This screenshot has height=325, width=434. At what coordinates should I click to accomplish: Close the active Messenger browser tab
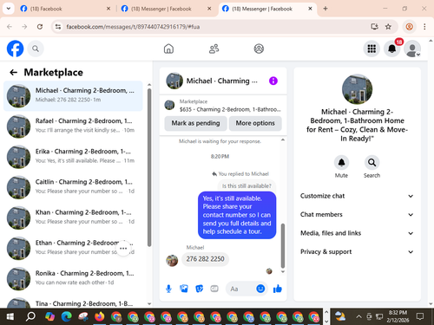(x=310, y=9)
